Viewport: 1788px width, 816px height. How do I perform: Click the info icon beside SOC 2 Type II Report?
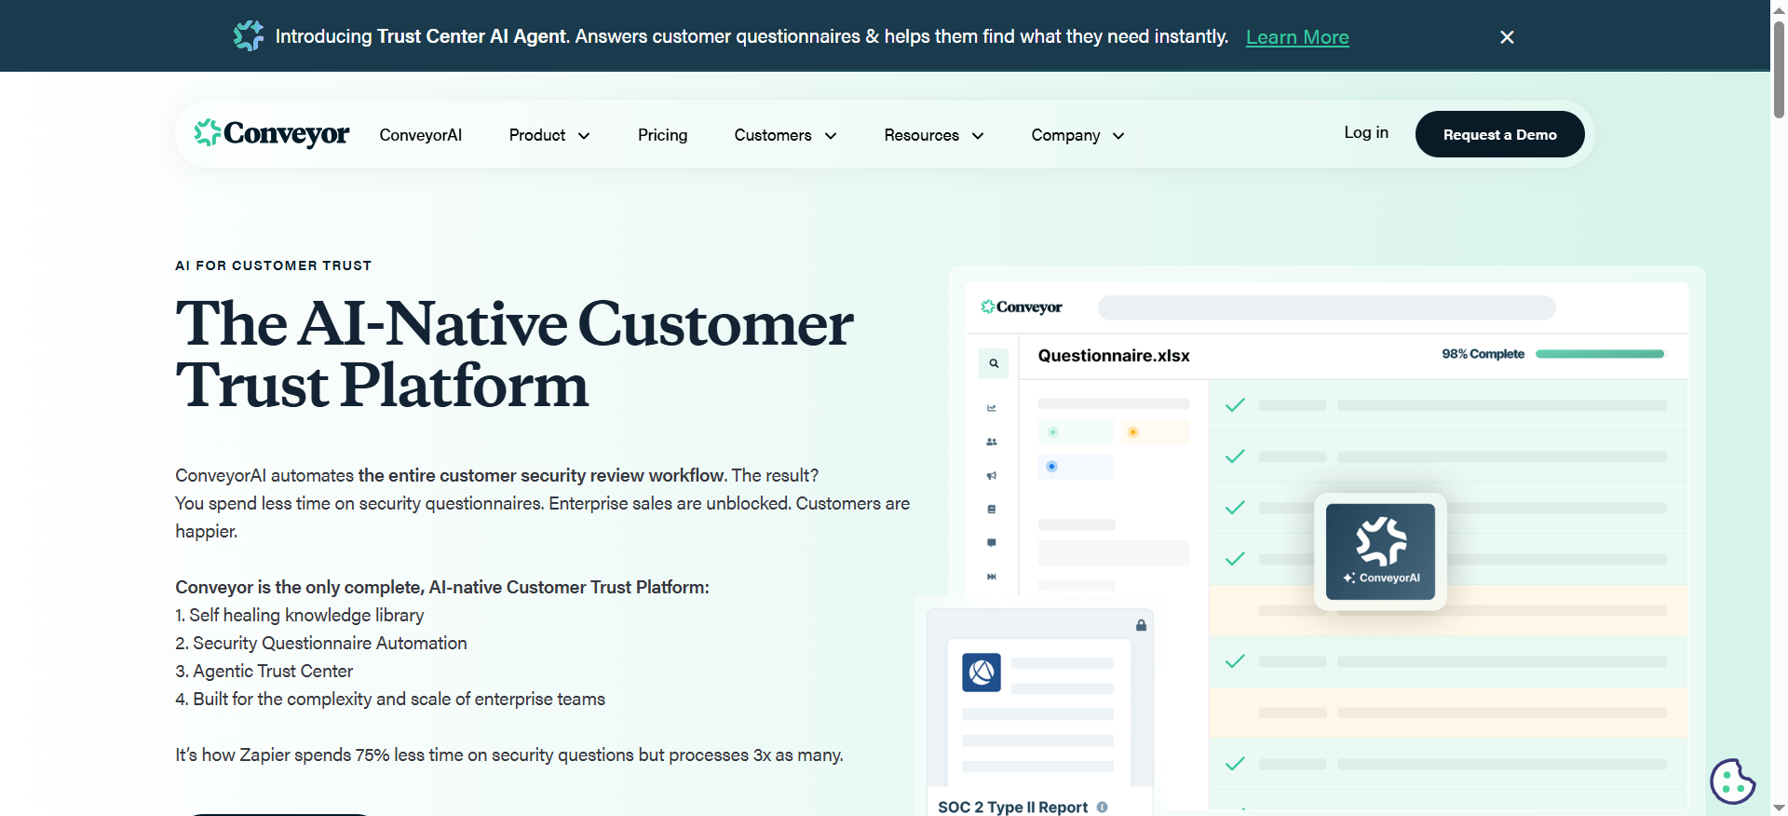click(1102, 807)
